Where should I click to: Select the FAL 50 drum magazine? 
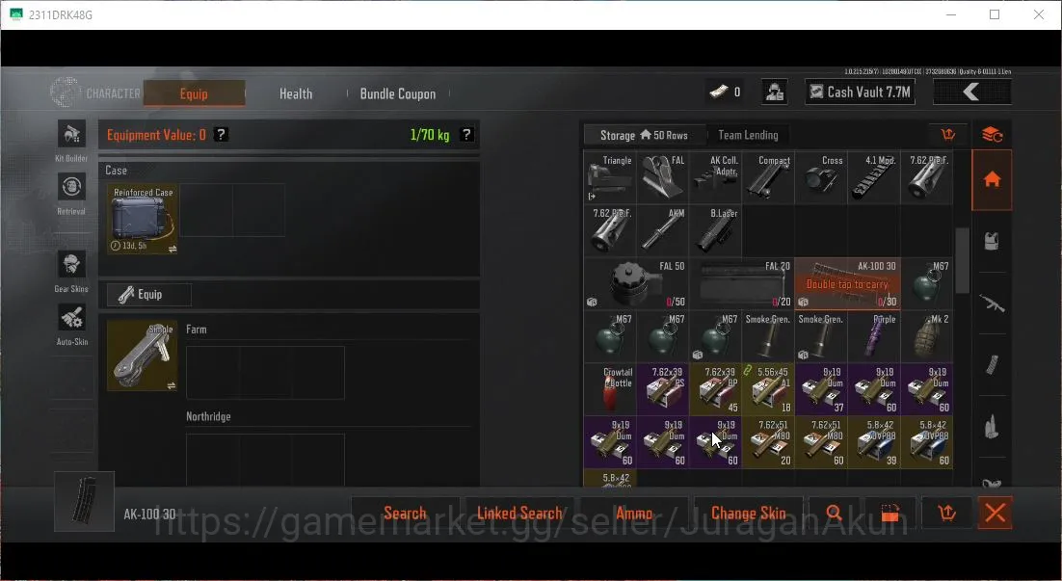(x=636, y=283)
